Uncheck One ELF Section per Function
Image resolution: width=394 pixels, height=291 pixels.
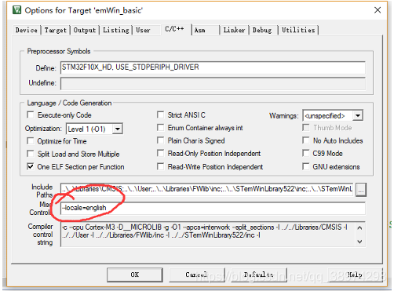(x=31, y=166)
